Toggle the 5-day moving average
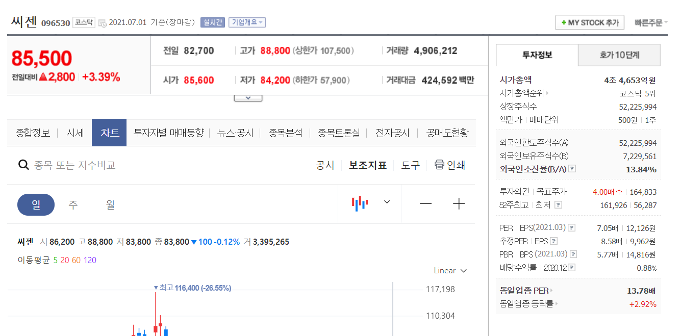The height and width of the screenshot is (336, 681). (x=56, y=260)
